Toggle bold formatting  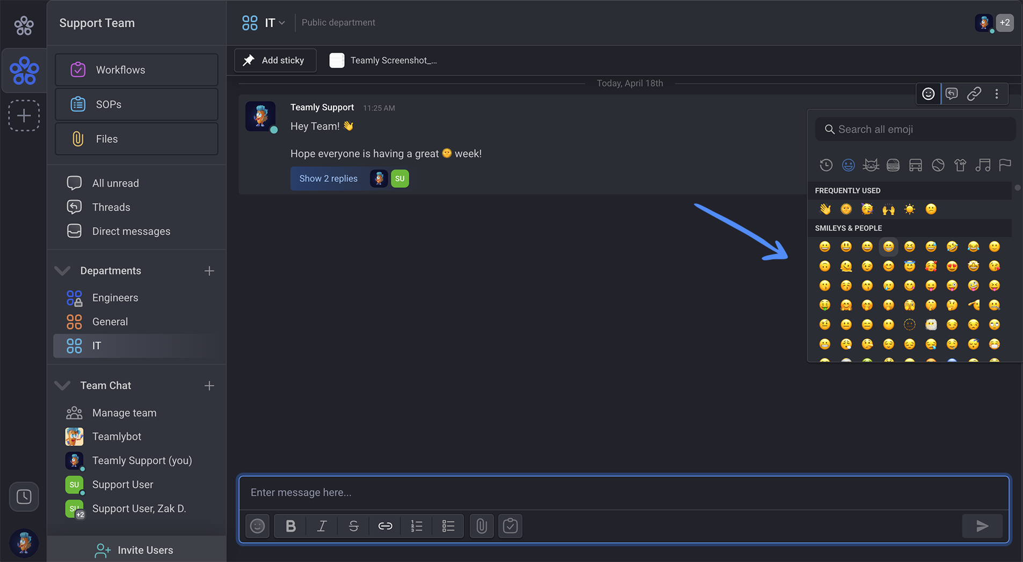point(291,526)
